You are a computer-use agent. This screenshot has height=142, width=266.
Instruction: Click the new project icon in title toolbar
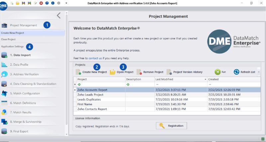[12, 3]
